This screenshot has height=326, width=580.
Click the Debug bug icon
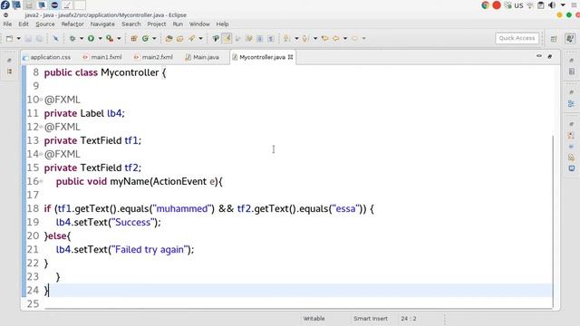coord(72,38)
